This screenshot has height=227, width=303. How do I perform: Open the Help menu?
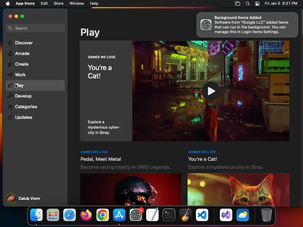pyautogui.click(x=94, y=3)
